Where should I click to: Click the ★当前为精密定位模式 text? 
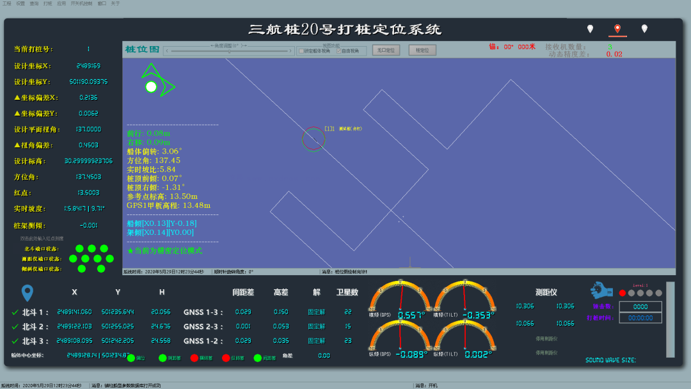click(x=164, y=251)
